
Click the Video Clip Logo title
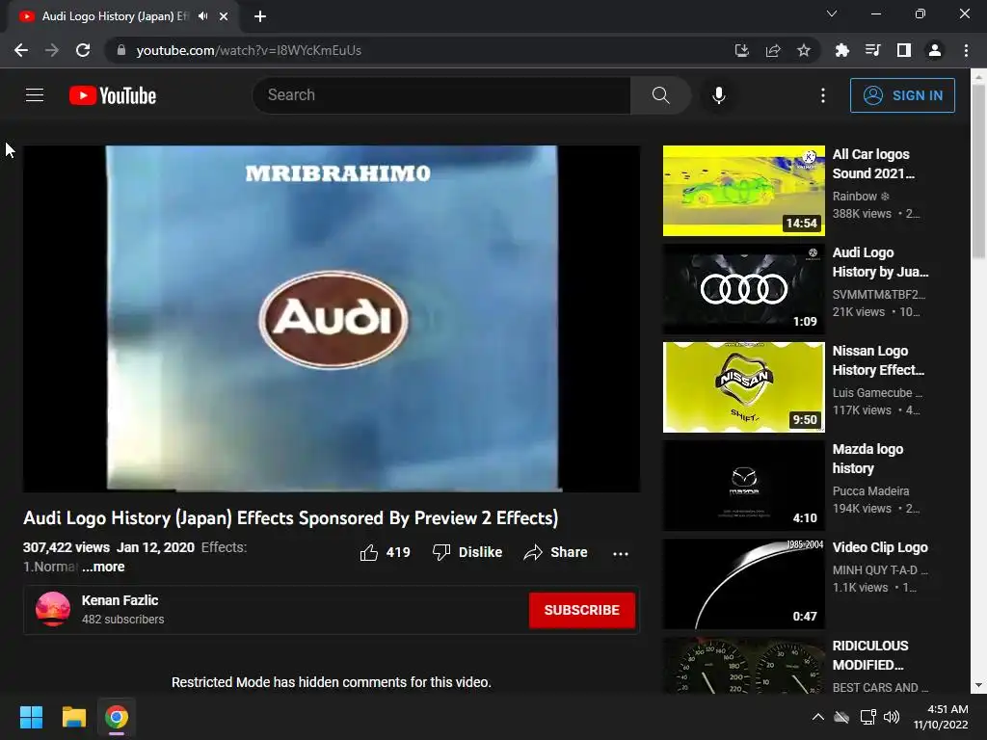880,547
